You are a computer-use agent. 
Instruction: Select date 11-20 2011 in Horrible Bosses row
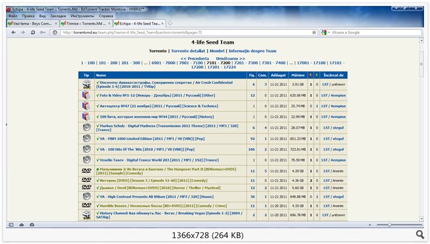point(279,206)
